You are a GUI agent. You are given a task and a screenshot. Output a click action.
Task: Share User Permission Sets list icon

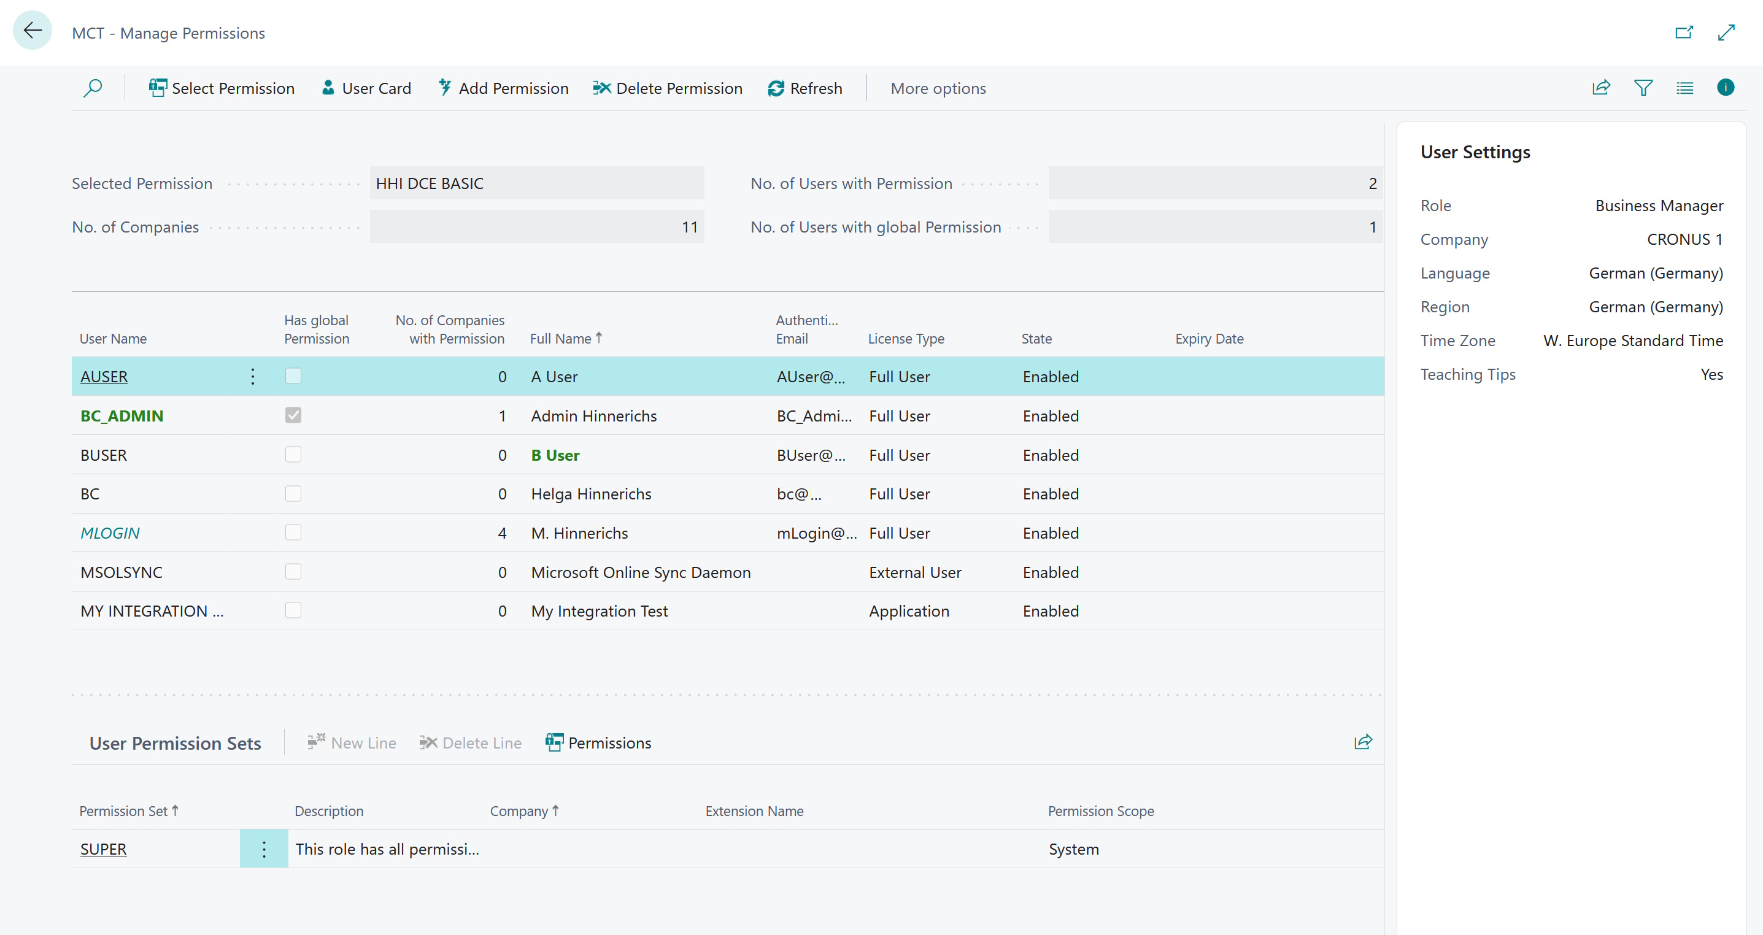(1364, 742)
